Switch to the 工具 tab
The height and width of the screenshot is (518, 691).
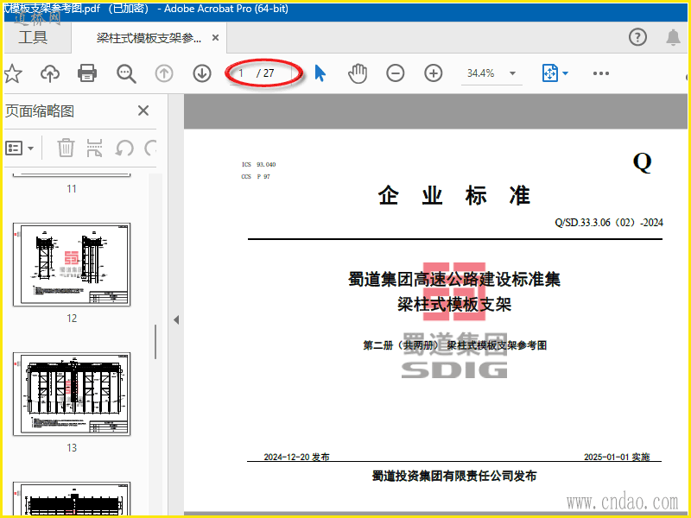point(33,37)
